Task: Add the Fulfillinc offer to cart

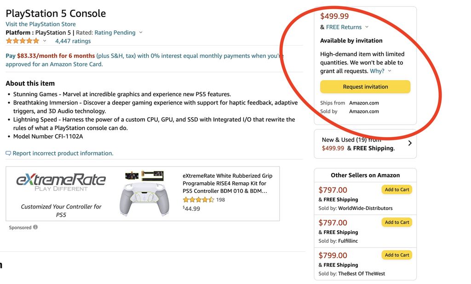Action: click(396, 222)
